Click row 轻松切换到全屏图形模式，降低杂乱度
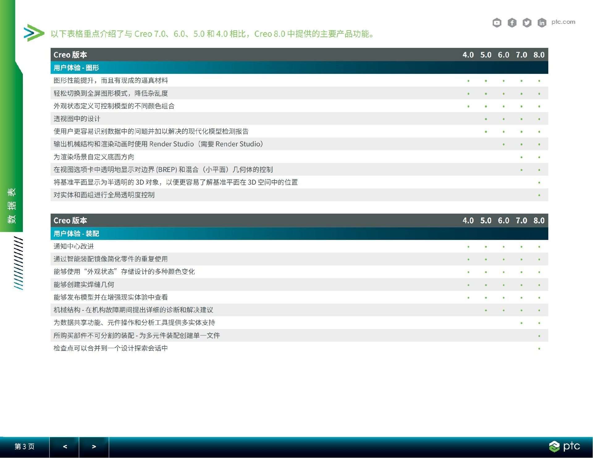The width and height of the screenshot is (593, 458). 299,93
